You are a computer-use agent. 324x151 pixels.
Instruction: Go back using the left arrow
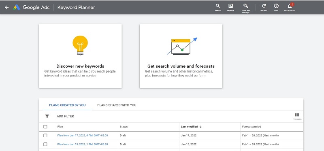(x=6, y=7)
